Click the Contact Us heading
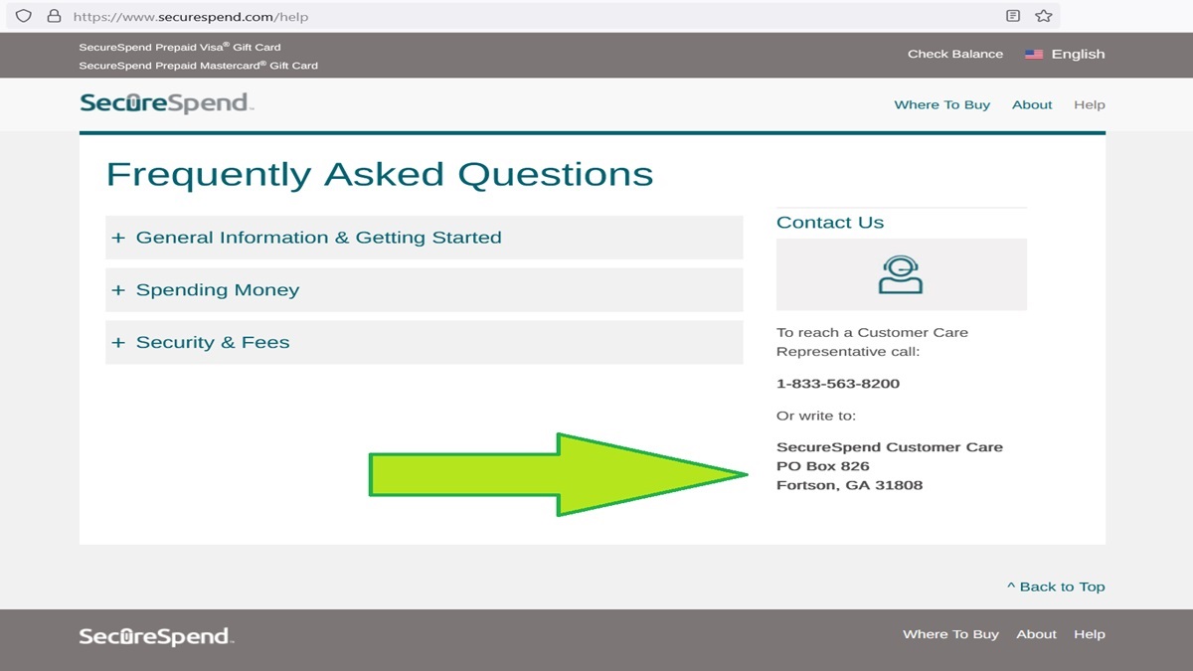Screen dimensions: 1193x671 [x=830, y=223]
